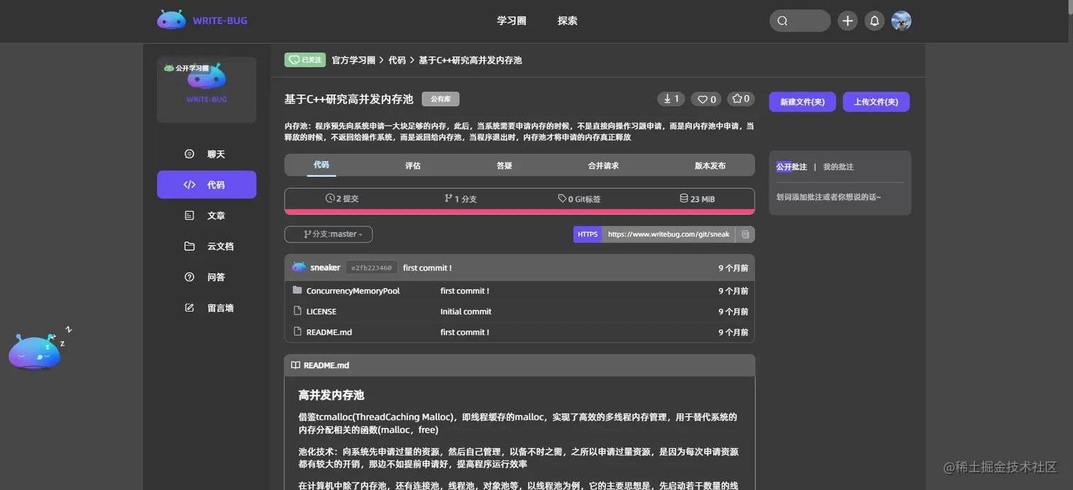This screenshot has height=490, width=1073.
Task: Click the clone URL field
Action: [x=668, y=234]
